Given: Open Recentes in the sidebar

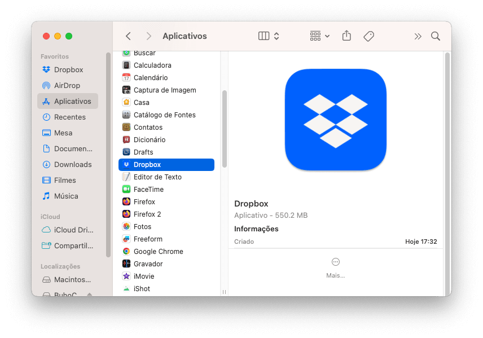Looking at the screenshot, I should [x=68, y=117].
